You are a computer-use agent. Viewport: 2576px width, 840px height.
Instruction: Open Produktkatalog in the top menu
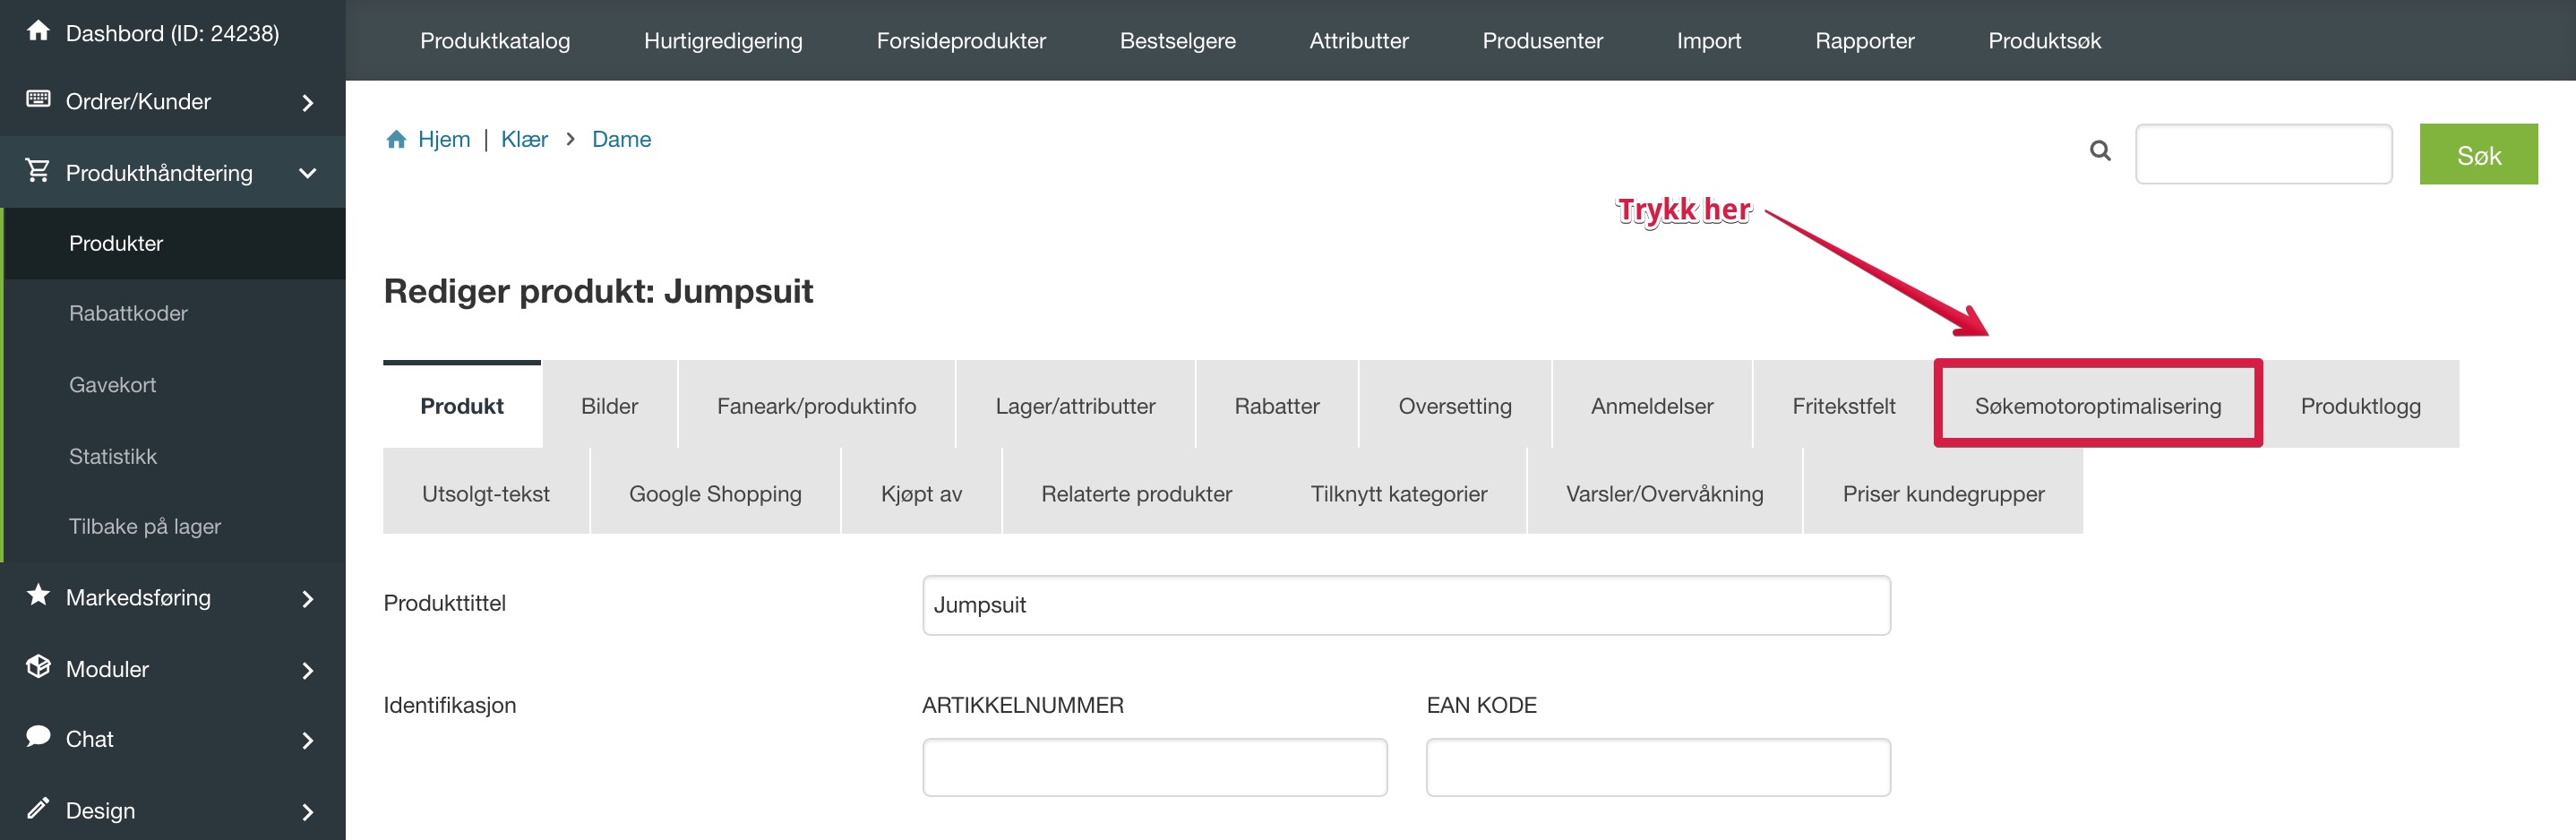495,41
